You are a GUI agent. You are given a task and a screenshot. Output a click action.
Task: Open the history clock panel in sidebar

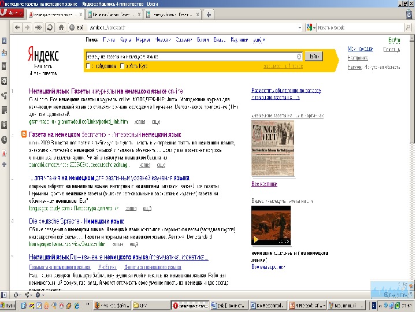[x=4, y=140]
